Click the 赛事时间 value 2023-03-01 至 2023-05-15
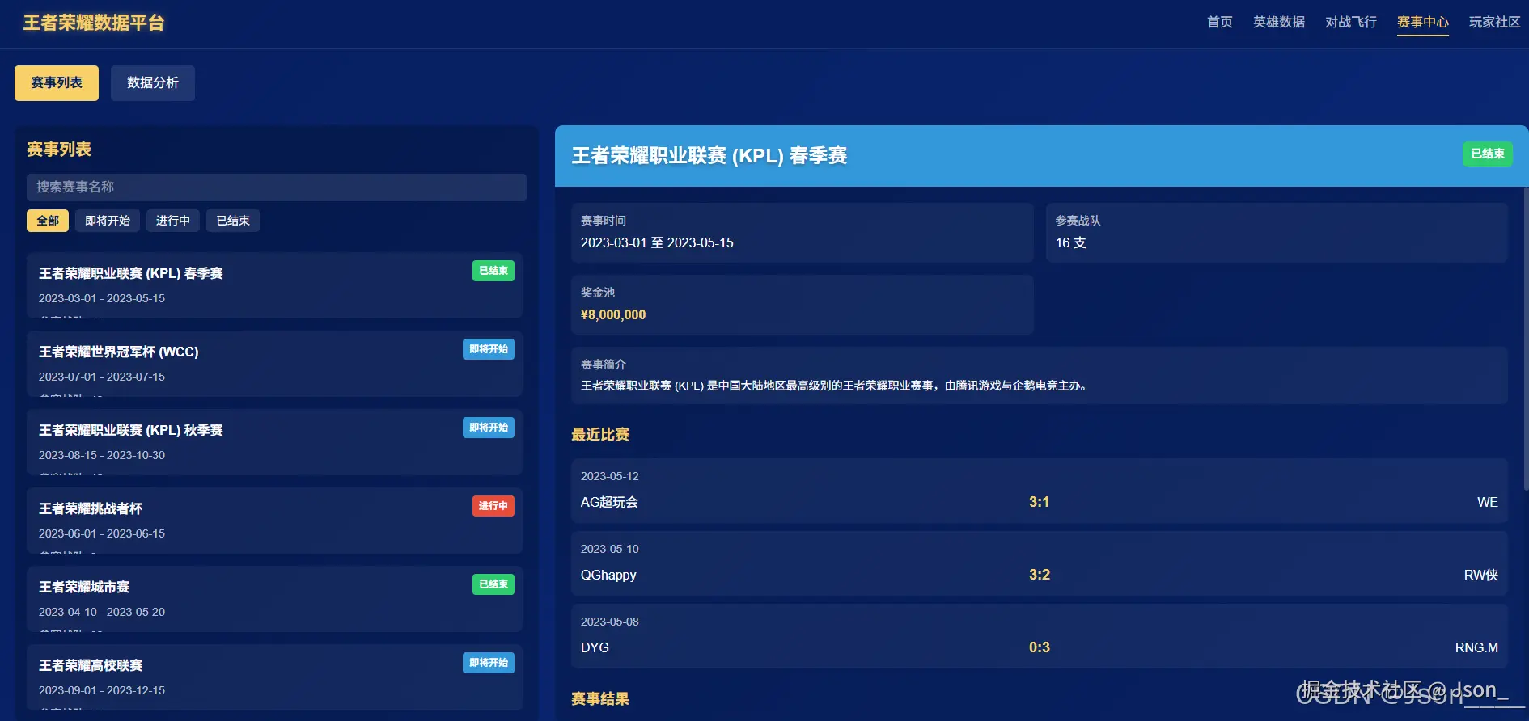 pos(657,242)
